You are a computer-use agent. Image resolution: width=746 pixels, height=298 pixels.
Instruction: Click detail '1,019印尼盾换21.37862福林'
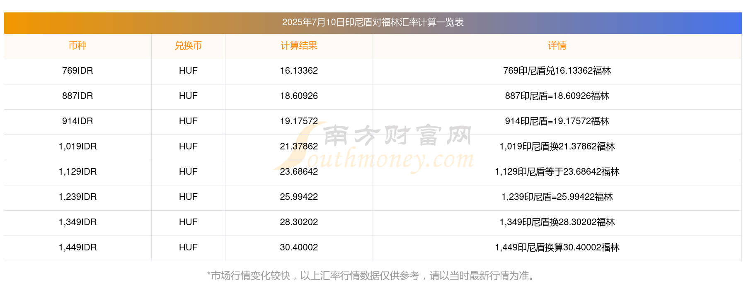coord(557,147)
